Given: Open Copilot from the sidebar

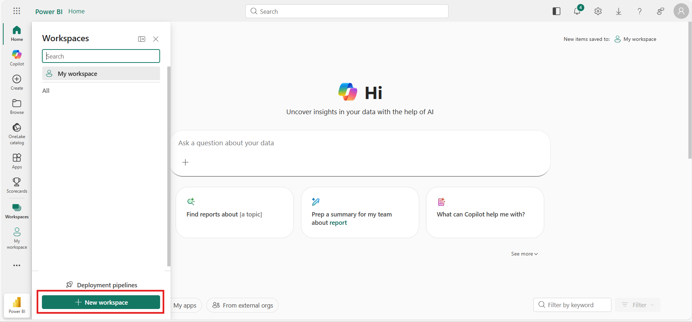Looking at the screenshot, I should coord(17,58).
